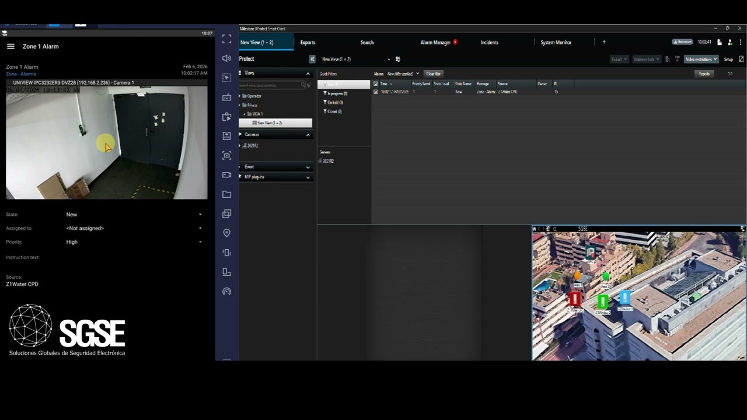Click the gamepad dial icon at sidebar bottom
The width and height of the screenshot is (747, 420).
(227, 291)
